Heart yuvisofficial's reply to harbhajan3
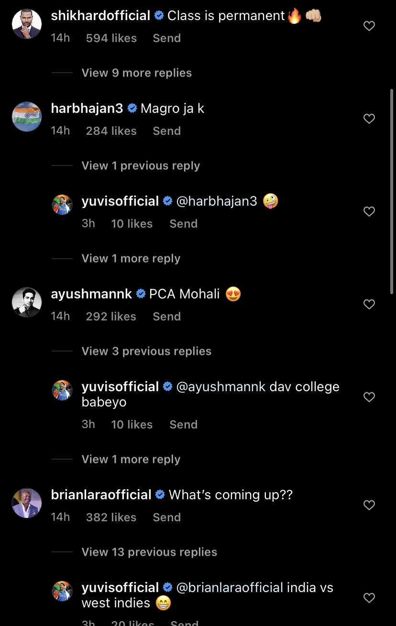 point(369,211)
